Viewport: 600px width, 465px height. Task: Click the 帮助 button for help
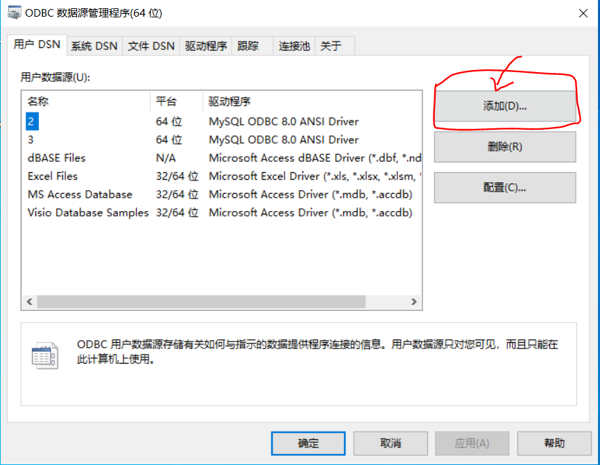click(x=554, y=443)
